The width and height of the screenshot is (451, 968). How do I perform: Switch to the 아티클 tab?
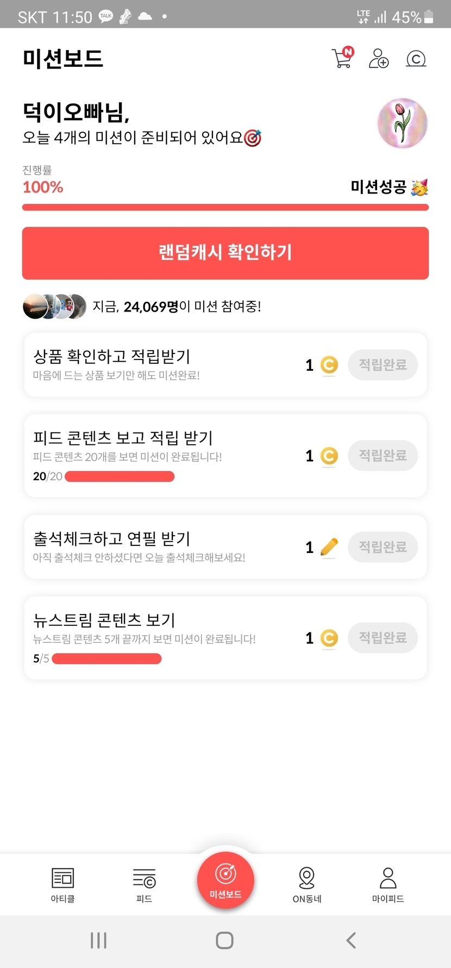[x=62, y=885]
